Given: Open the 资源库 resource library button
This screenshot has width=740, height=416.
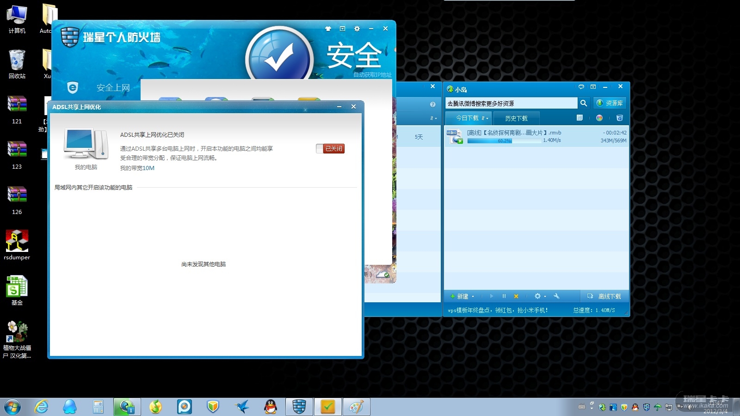Looking at the screenshot, I should (x=610, y=103).
